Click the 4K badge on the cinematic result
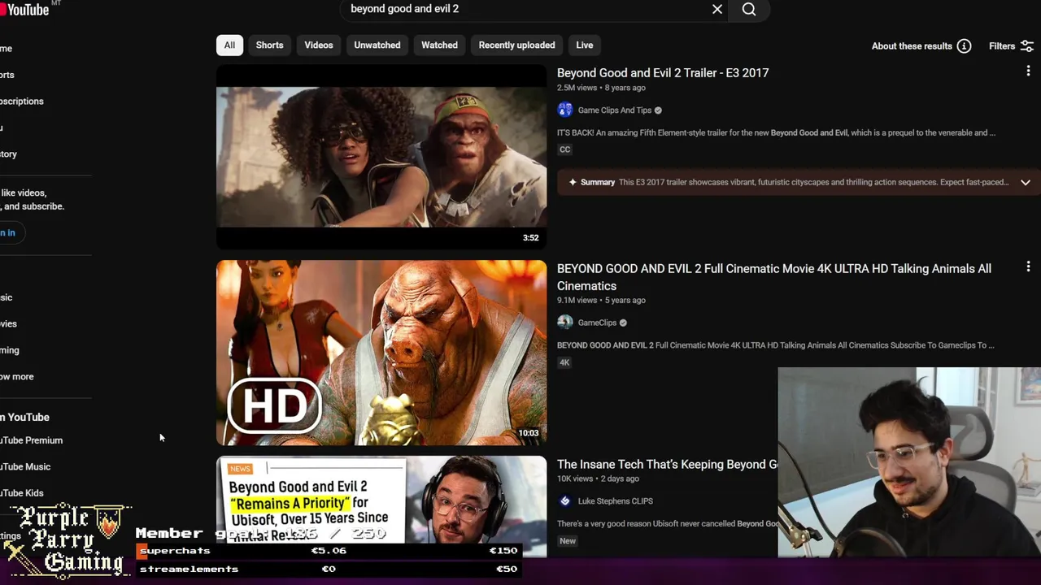Viewport: 1041px width, 585px height. (564, 362)
